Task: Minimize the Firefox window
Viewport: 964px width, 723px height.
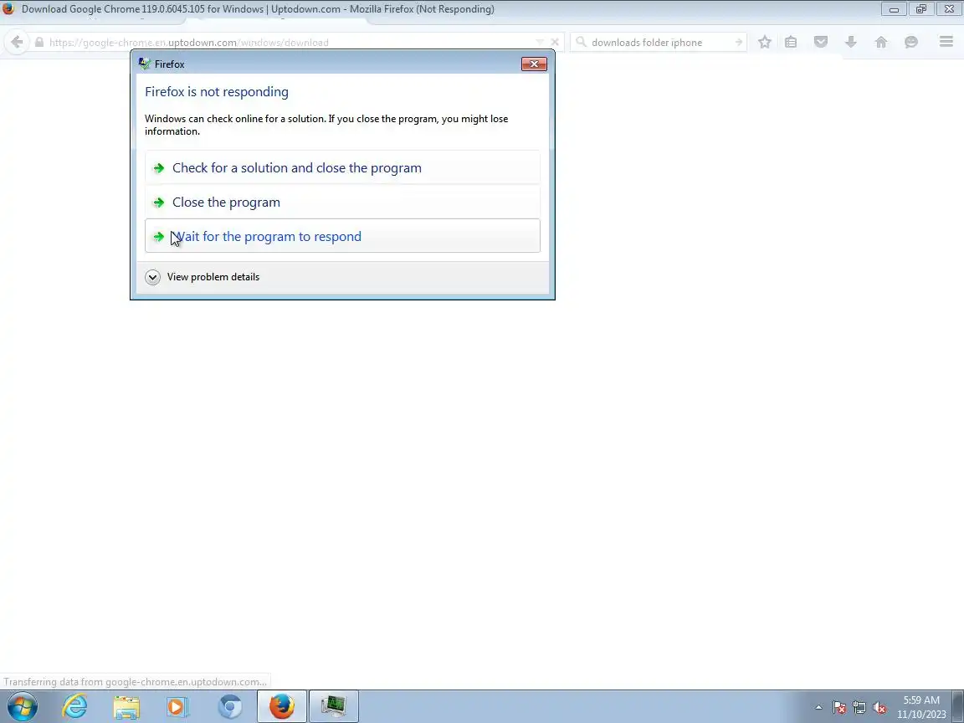Action: coord(894,9)
